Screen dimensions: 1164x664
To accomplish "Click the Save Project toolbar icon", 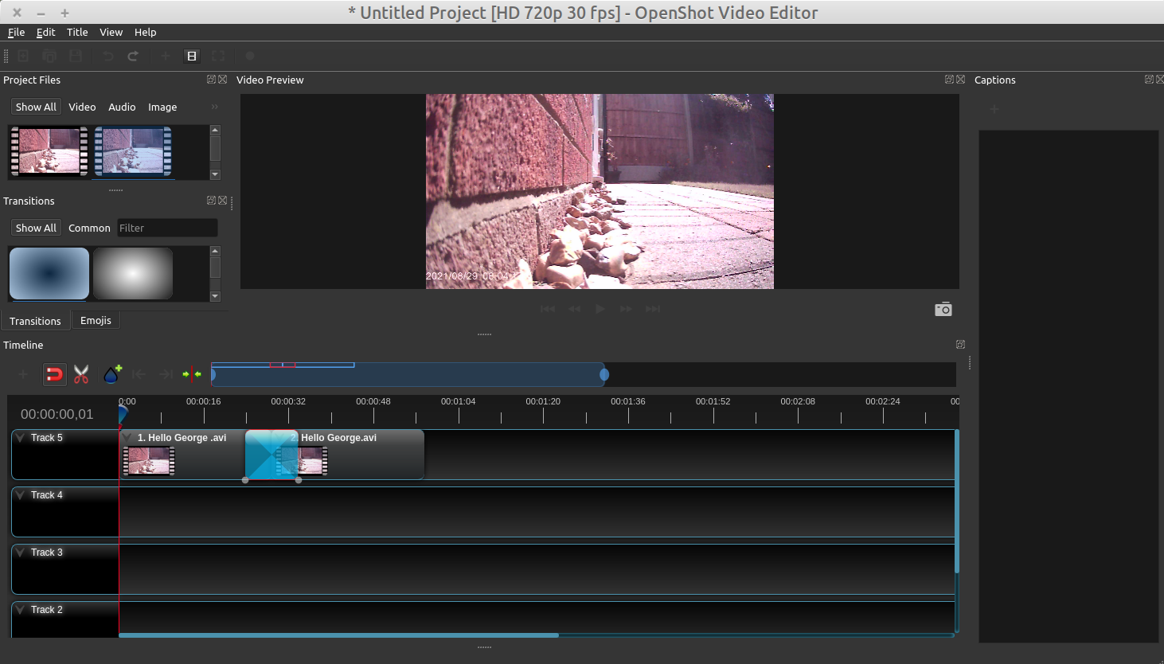I will tap(76, 56).
